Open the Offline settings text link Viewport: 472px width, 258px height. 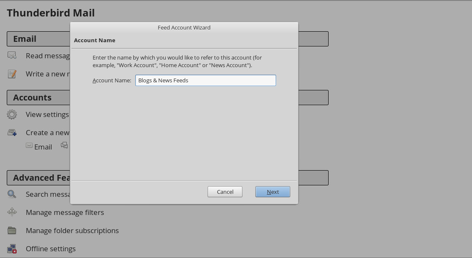pos(51,249)
